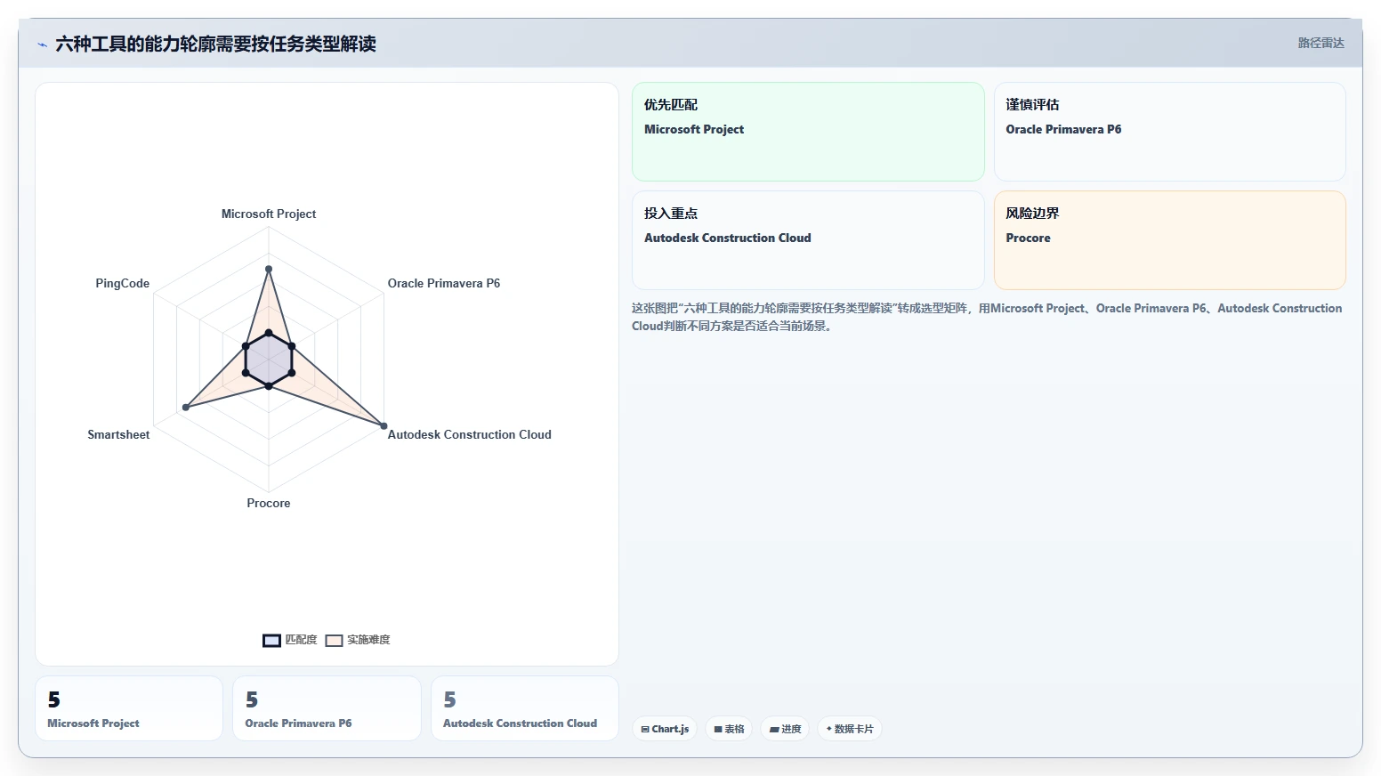Click the Chart.js tag chip
This screenshot has width=1381, height=776.
point(665,729)
